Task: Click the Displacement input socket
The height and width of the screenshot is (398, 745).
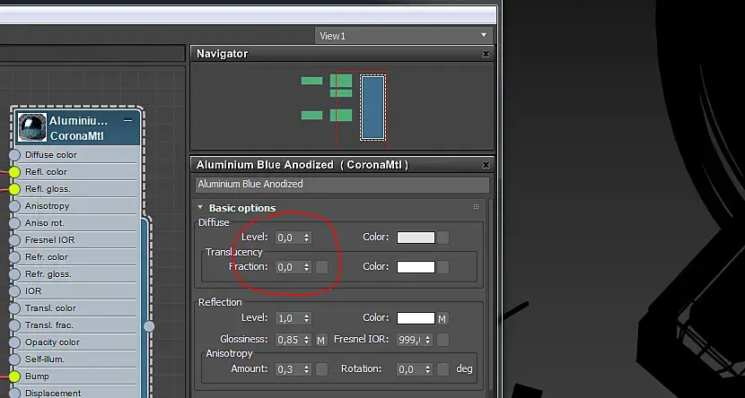Action: pos(14,394)
